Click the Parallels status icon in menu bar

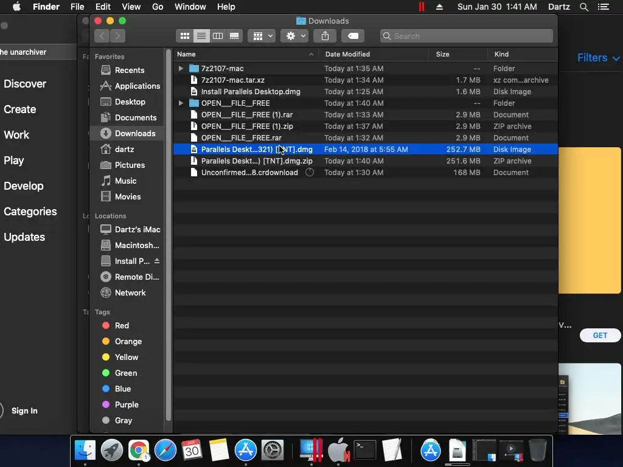click(x=422, y=7)
